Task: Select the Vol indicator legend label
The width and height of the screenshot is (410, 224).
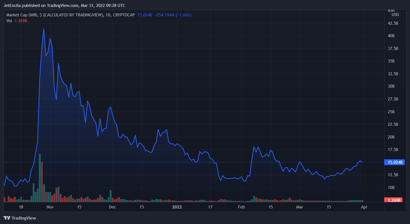Action: (x=9, y=21)
